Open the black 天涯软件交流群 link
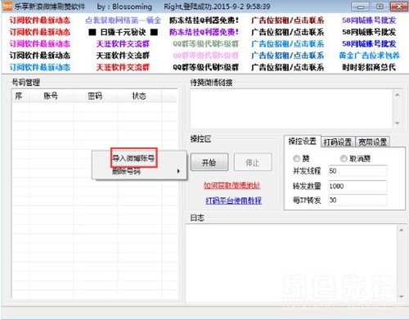 coord(123,56)
